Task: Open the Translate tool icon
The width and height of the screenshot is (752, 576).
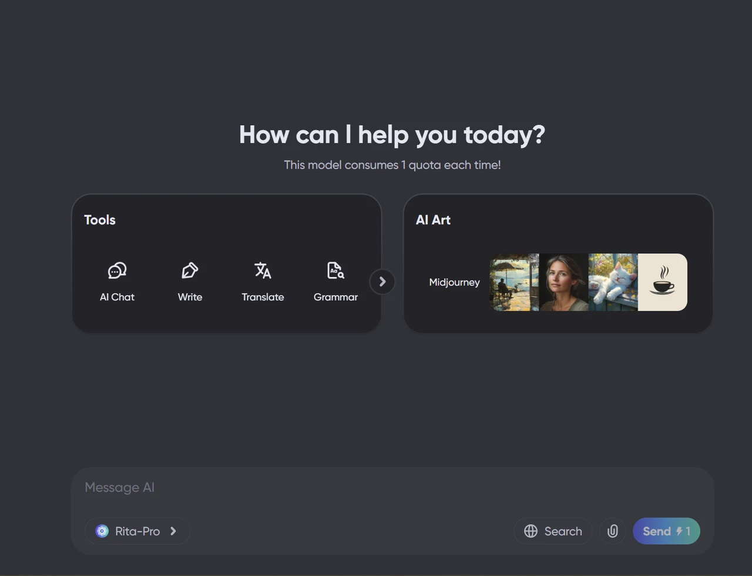Action: pos(263,270)
